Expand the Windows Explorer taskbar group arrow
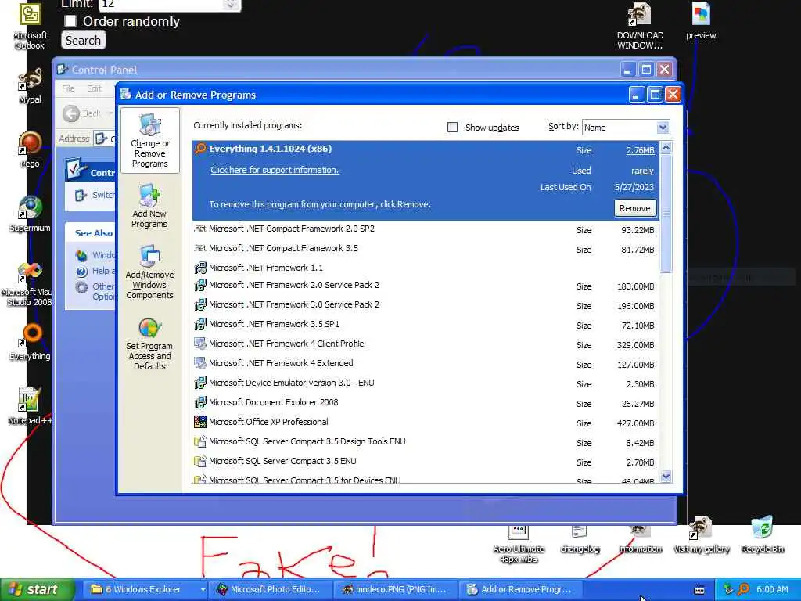The height and width of the screenshot is (601, 801). 203,589
